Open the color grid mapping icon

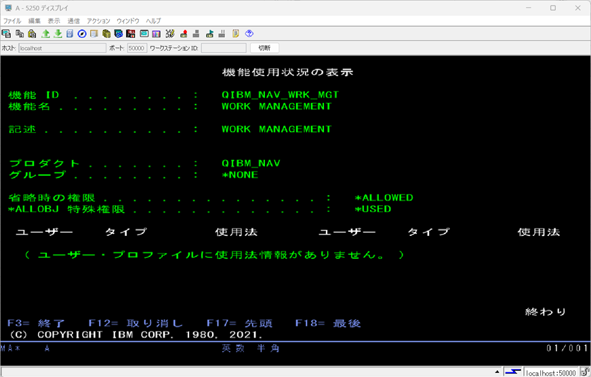156,33
